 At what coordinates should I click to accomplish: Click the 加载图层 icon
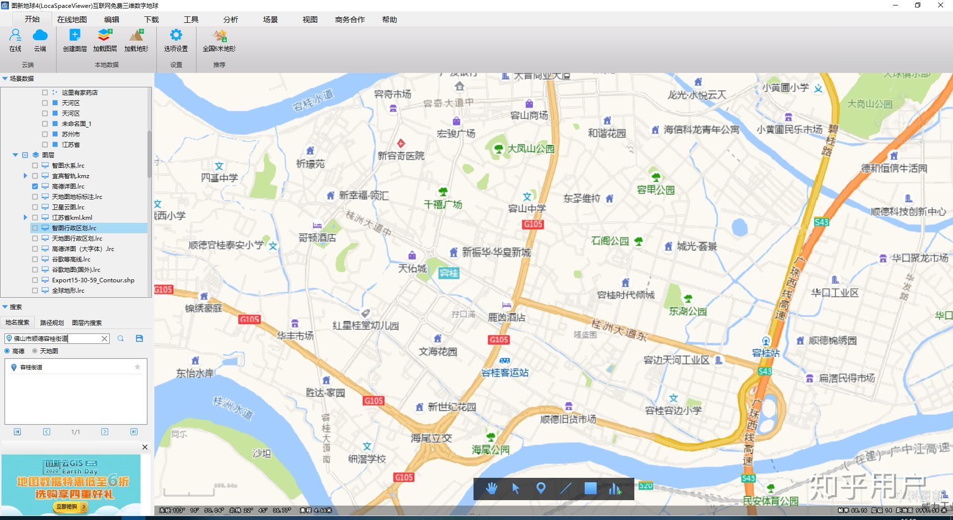[x=105, y=35]
